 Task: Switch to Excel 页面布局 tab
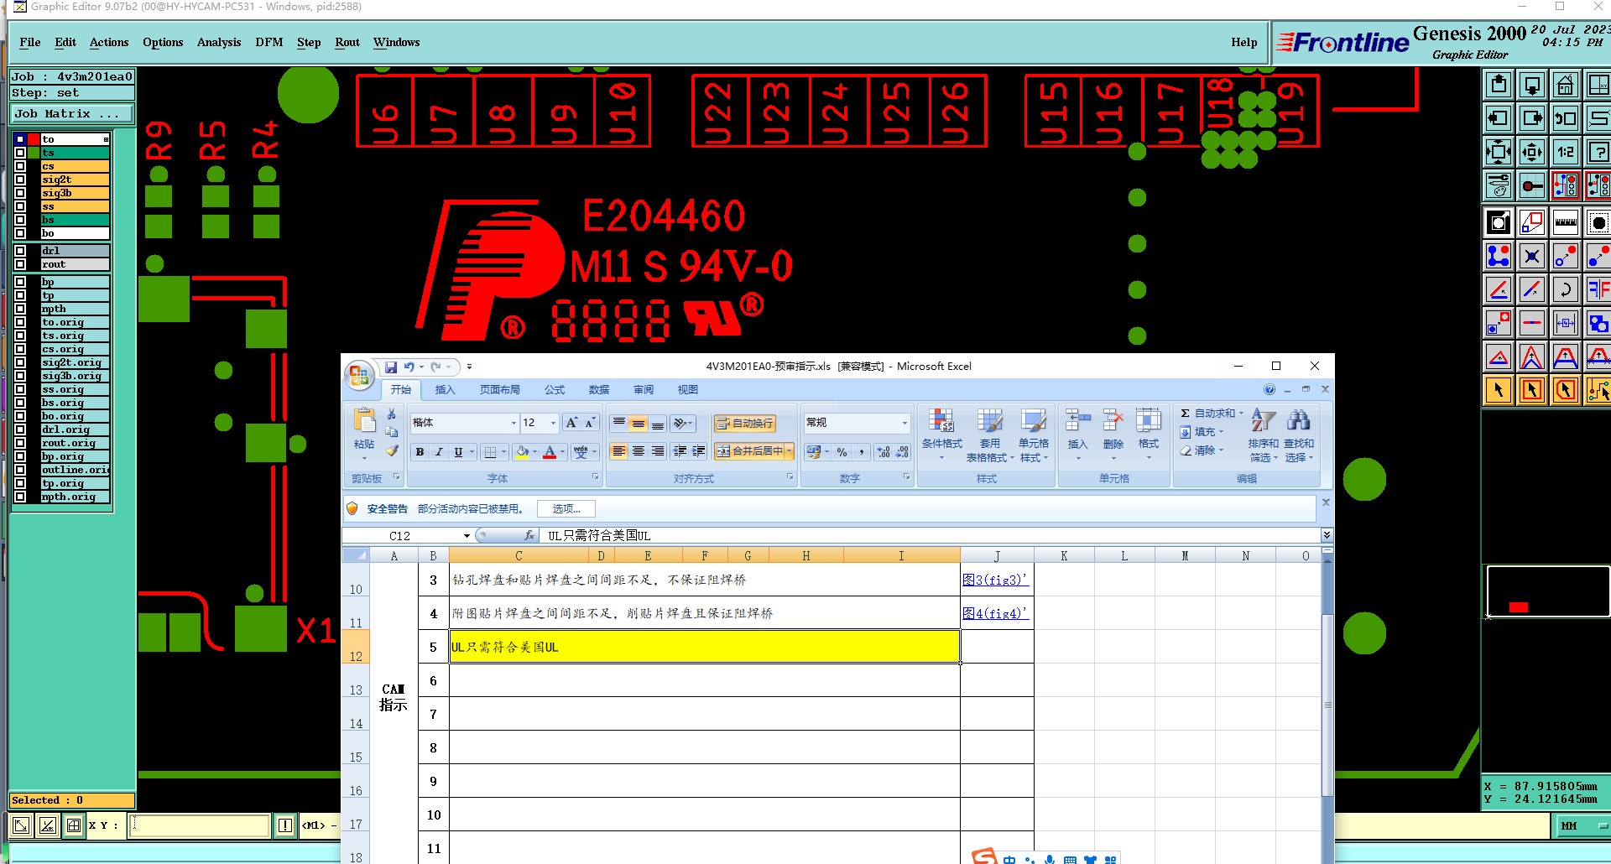click(x=500, y=390)
